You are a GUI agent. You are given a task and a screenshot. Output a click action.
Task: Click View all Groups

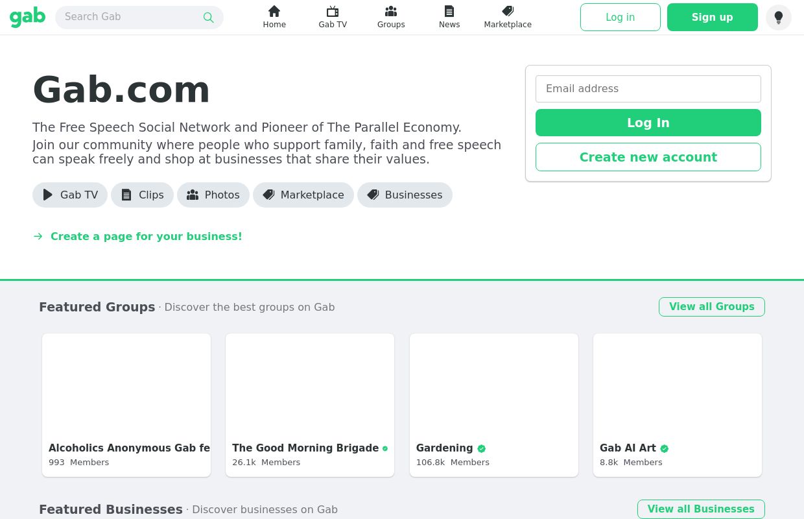tap(711, 306)
